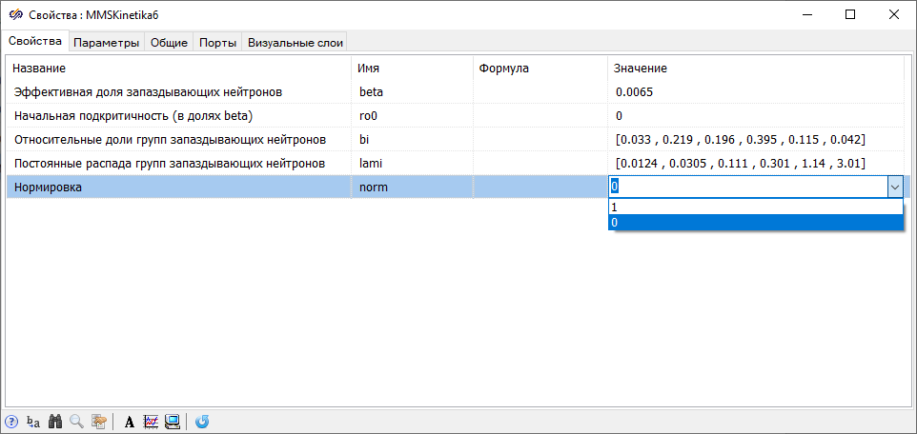The image size is (917, 434).
Task: Click the magnifying glass icon
Action: click(76, 422)
